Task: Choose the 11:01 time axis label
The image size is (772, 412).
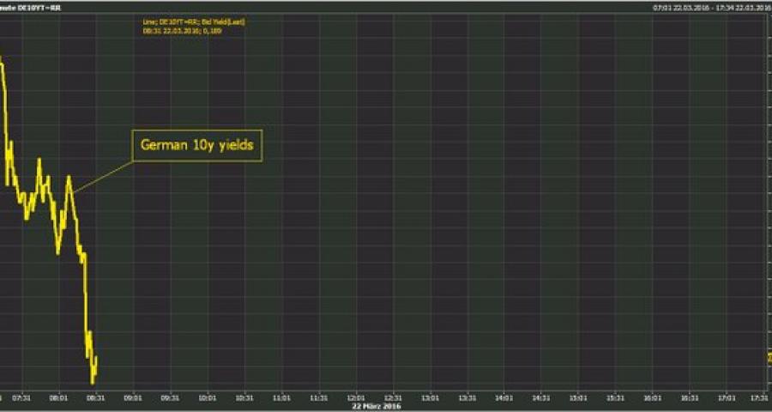Action: click(x=281, y=397)
